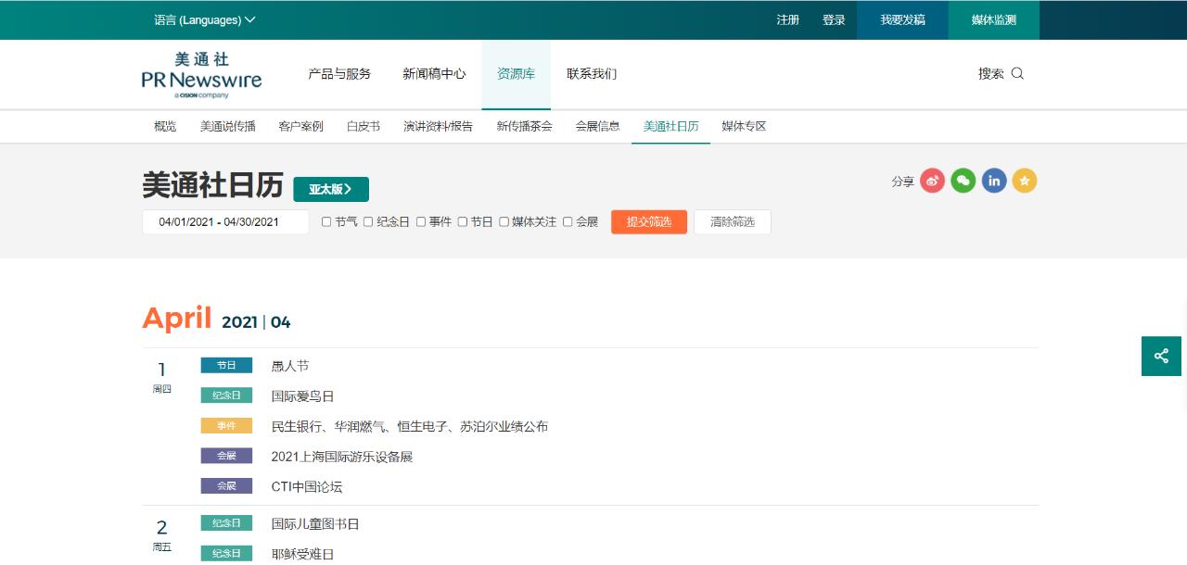Viewport: 1187px width, 565px height.
Task: Expand the 语言 (Languages) dropdown
Action: [203, 19]
